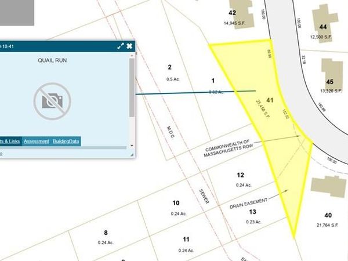Maximize the parcel info popup
This screenshot has width=348, height=261.
[x=120, y=46]
